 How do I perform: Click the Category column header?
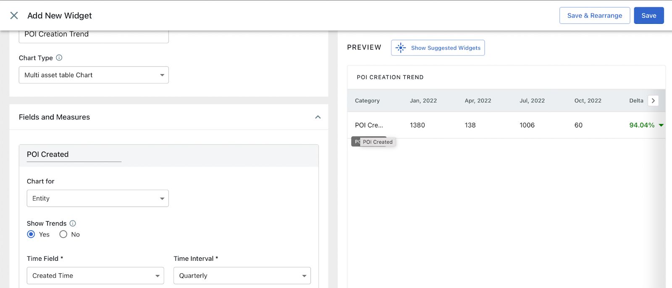tap(367, 101)
